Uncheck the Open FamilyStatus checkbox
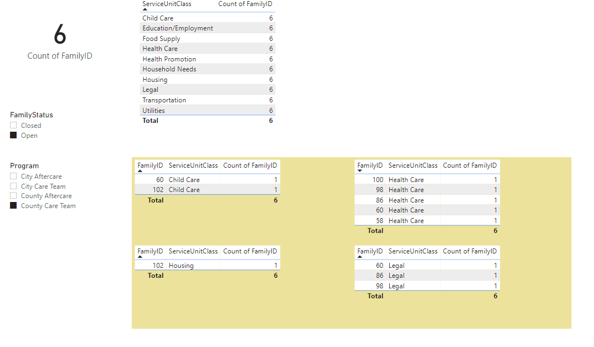The image size is (594, 347). click(14, 135)
